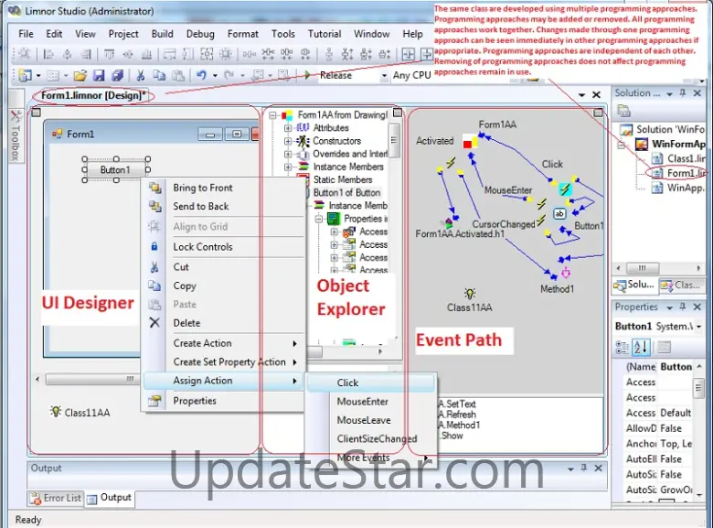
Task: Pin the Solution Explorer panel
Action: click(683, 92)
